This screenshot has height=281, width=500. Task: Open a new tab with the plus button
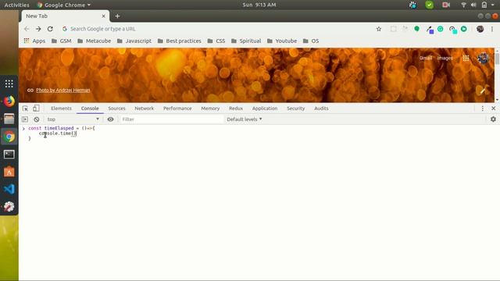[117, 16]
